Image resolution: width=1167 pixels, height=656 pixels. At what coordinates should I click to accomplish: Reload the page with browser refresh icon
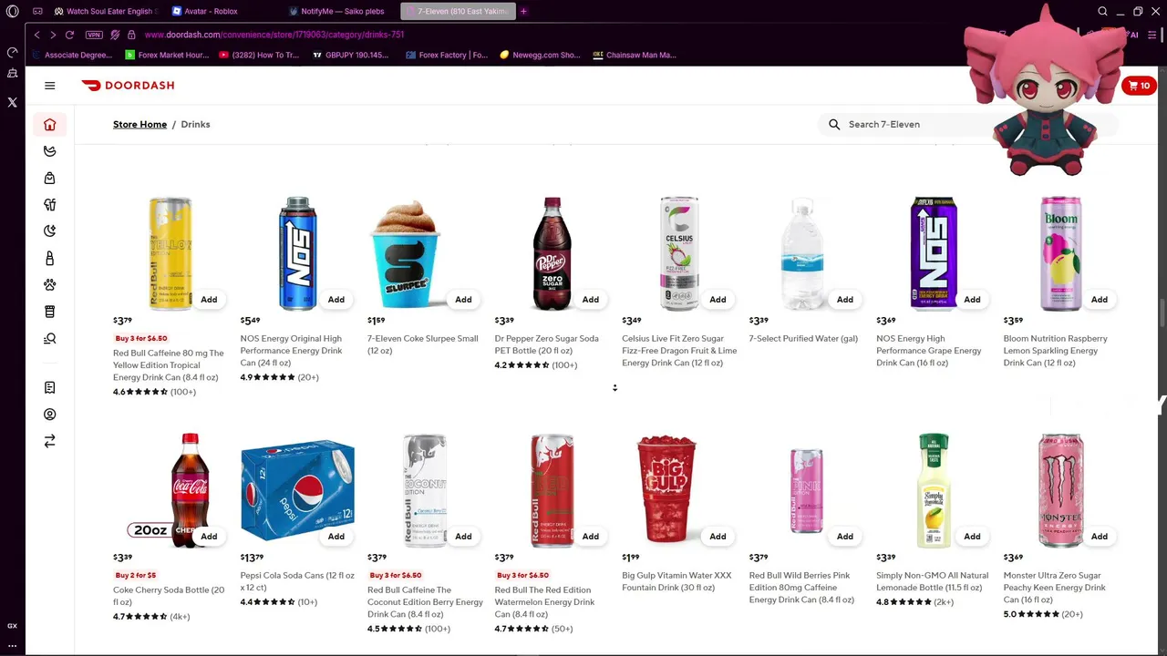pyautogui.click(x=69, y=35)
